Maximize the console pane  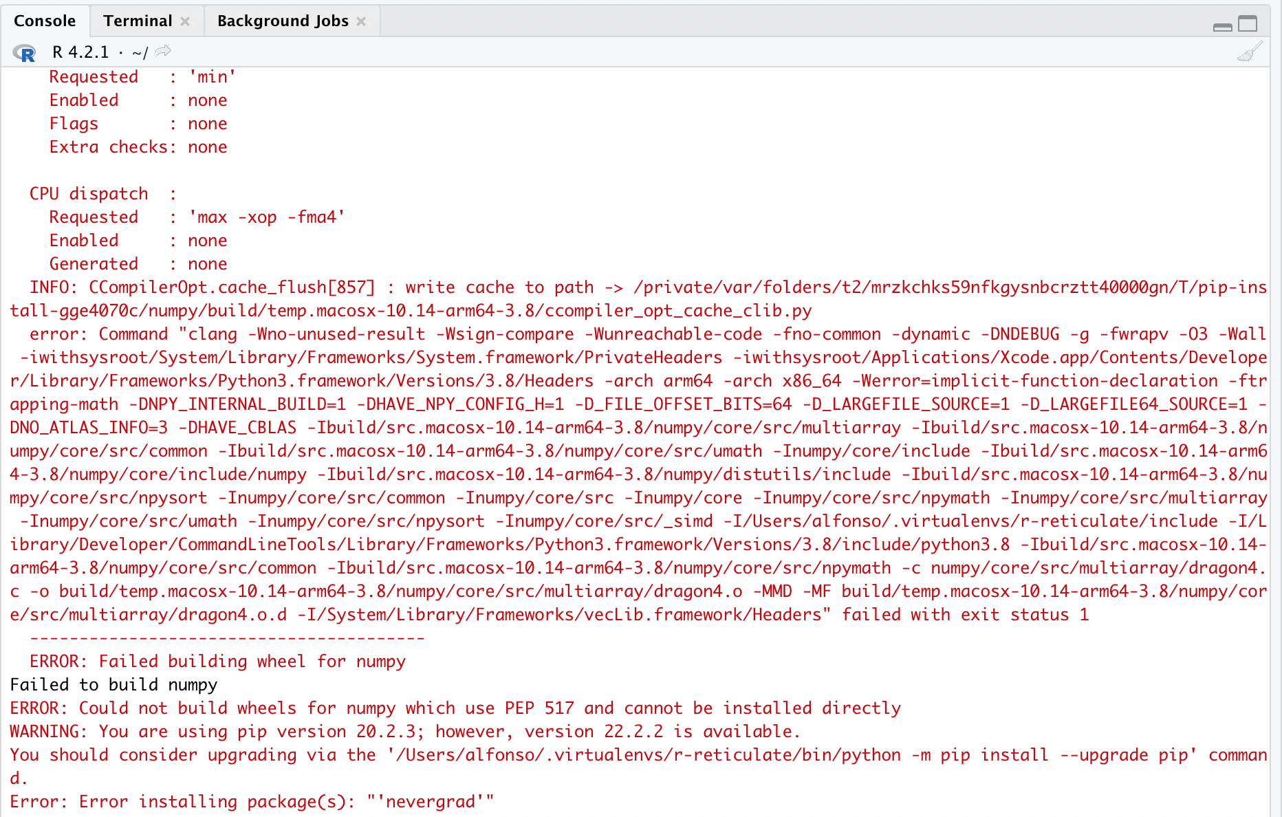coord(1247,23)
